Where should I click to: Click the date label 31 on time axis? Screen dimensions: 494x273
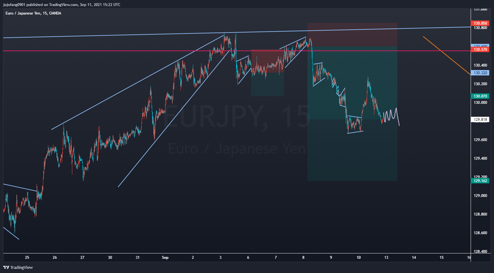point(138,258)
